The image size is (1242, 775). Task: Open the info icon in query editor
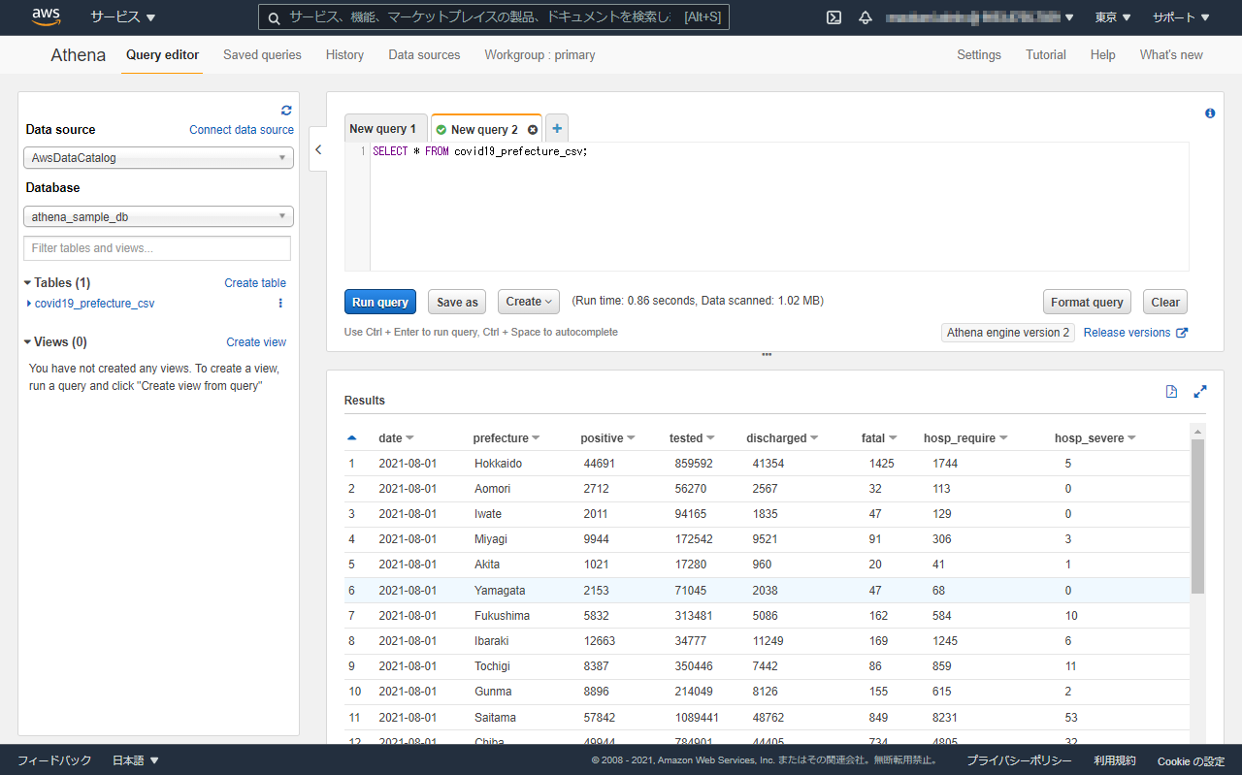tap(1210, 113)
